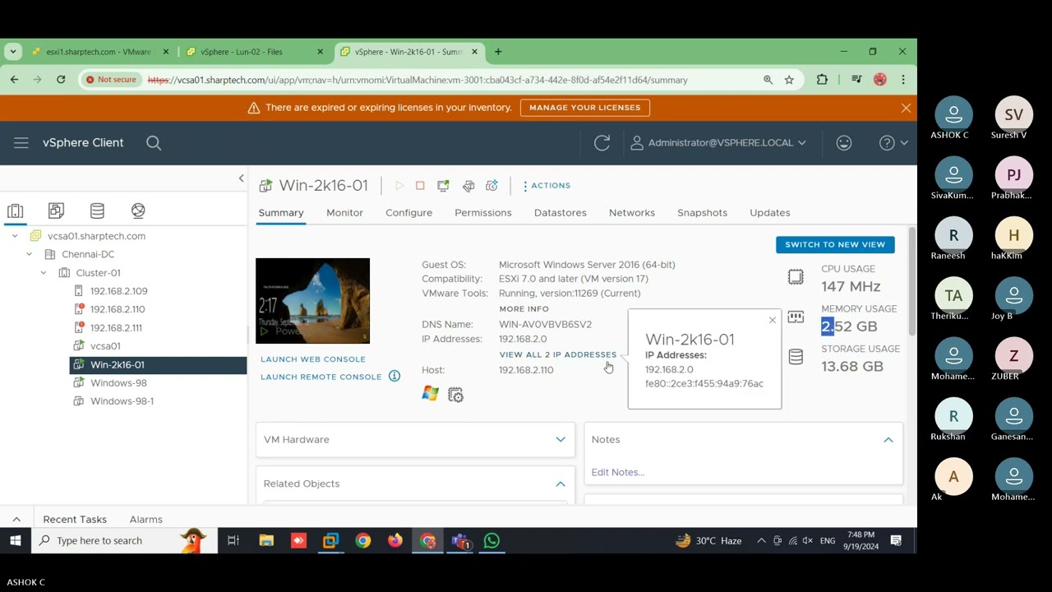The width and height of the screenshot is (1052, 592).
Task: Click LAUNCH REMOTE CONSOLE link
Action: pyautogui.click(x=321, y=377)
